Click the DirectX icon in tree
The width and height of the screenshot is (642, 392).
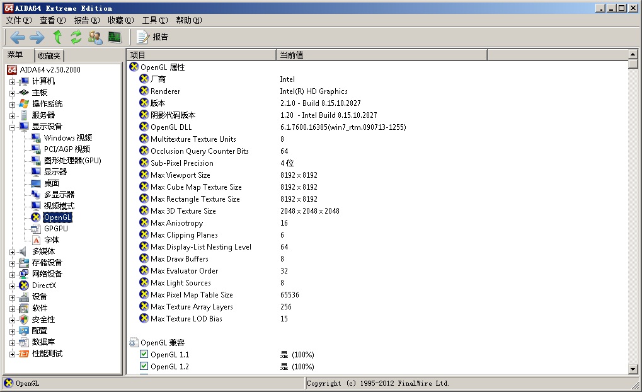click(x=24, y=285)
